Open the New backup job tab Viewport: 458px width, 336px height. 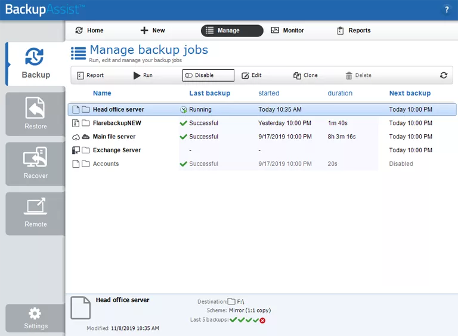pyautogui.click(x=153, y=30)
